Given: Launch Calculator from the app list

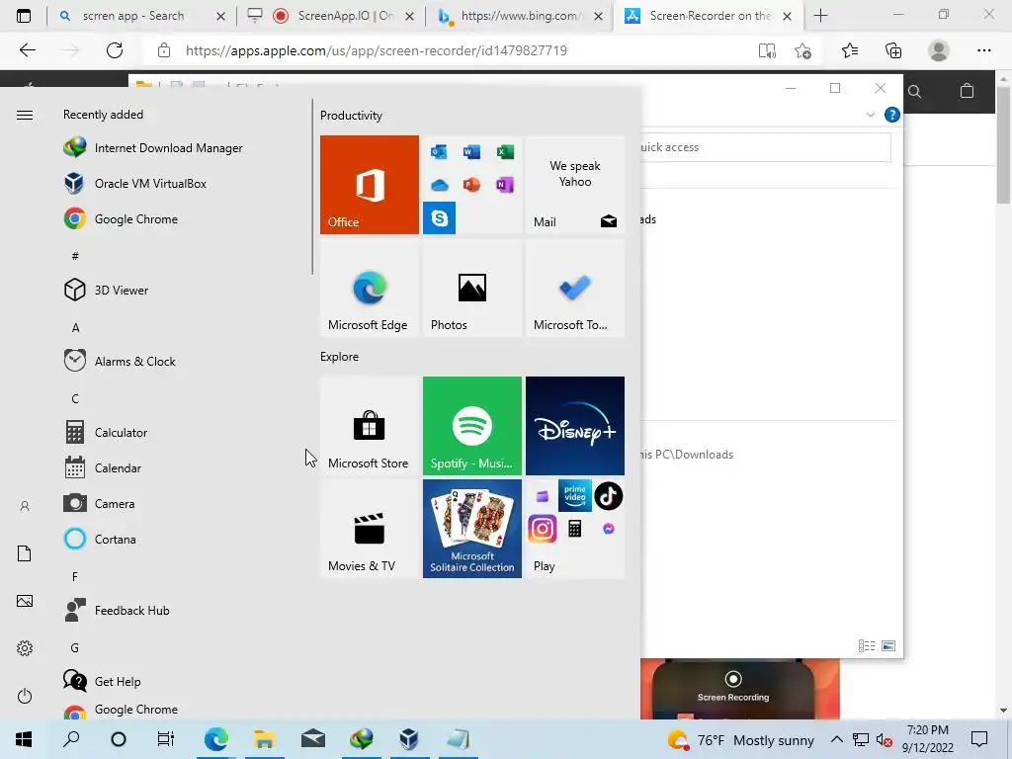Looking at the screenshot, I should click(x=106, y=433).
